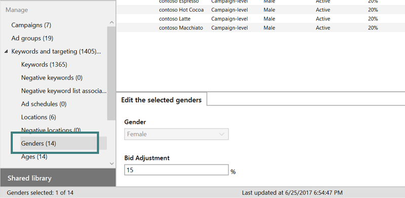Click Genders selected: 1 of 14 status text
This screenshot has height=198, width=405.
point(40,192)
